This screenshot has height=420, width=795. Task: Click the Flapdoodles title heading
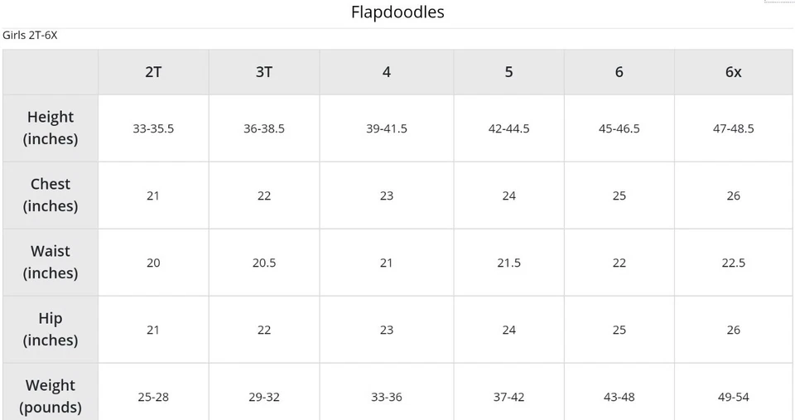pyautogui.click(x=397, y=12)
